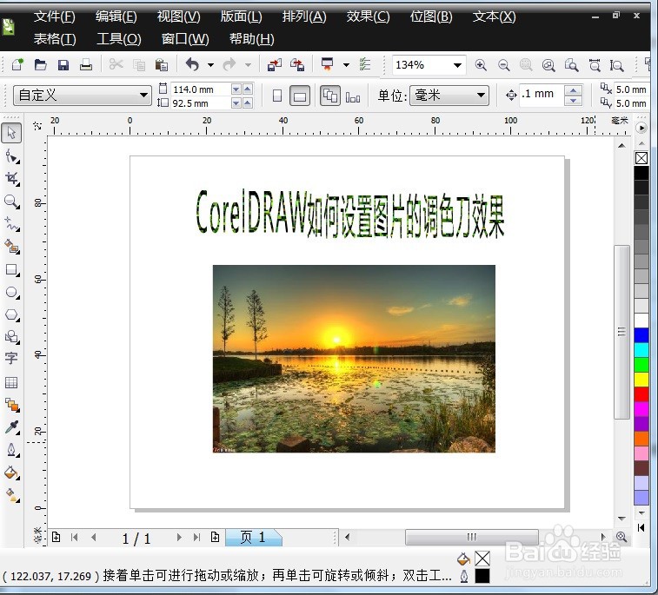Expand the Undo history arrow

210,65
